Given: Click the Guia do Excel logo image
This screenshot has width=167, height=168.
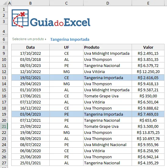Looking at the screenshot, I should [51, 19].
